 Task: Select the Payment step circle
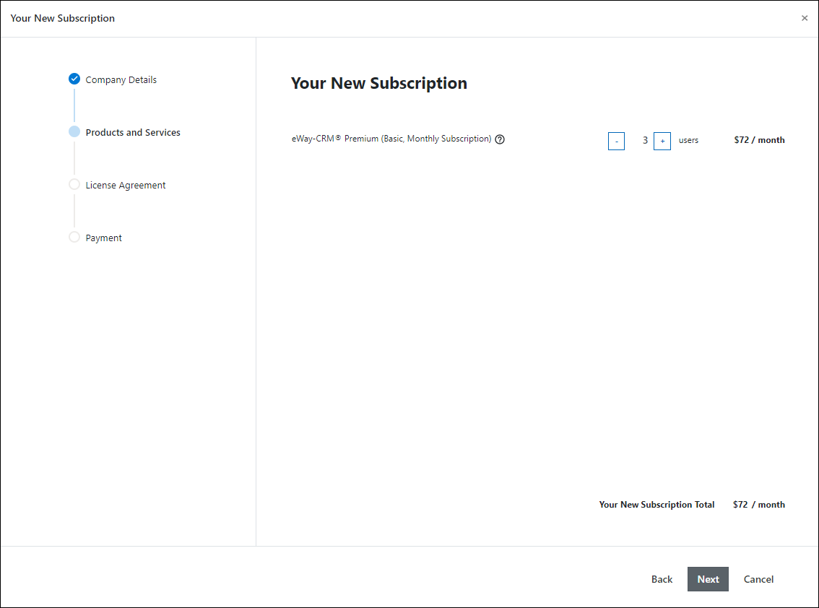click(74, 237)
